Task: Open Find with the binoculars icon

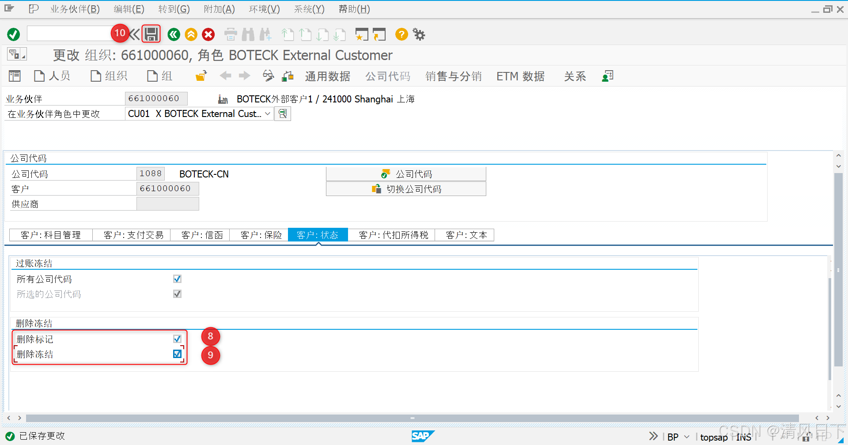Action: coord(248,34)
